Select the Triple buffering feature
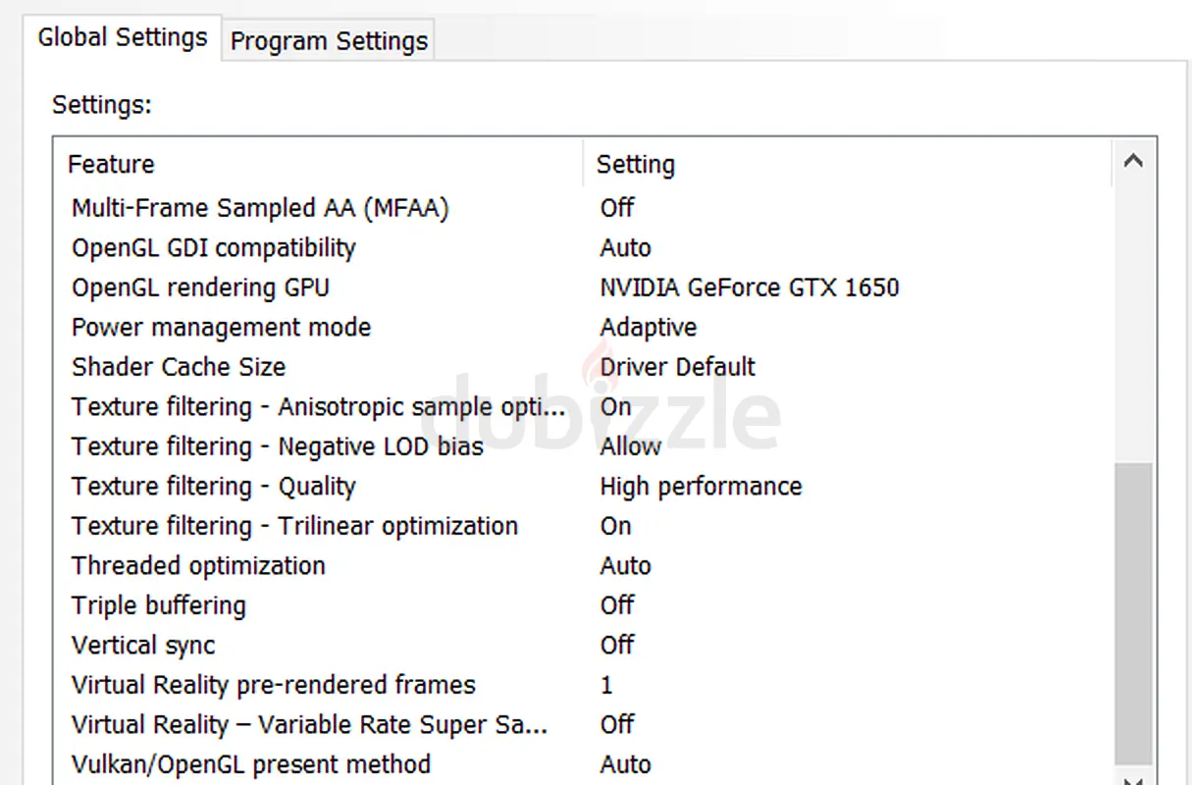1202x785 pixels. [159, 605]
